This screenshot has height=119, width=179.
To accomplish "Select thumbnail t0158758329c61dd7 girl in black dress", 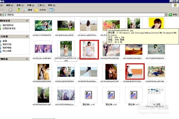I will [43, 95].
